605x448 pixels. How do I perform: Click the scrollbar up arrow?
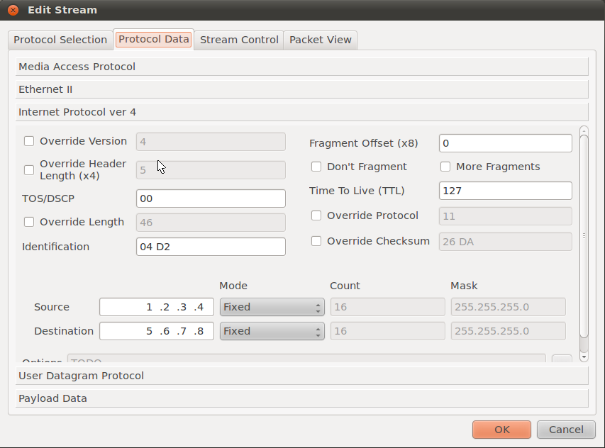(584, 130)
